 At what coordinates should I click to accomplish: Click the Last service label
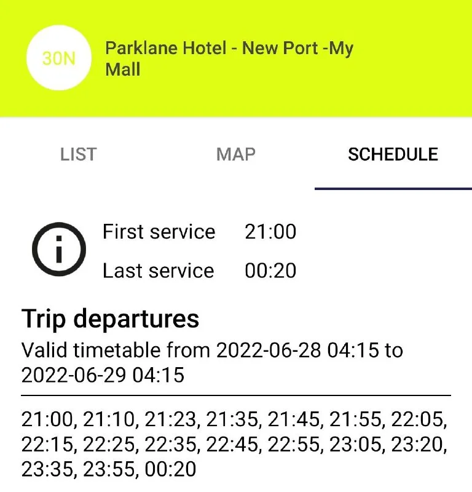[158, 271]
